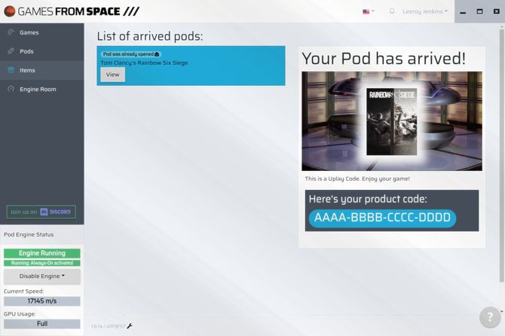Click Running: Always-On activated label
This screenshot has width=505, height=336.
coord(42,263)
